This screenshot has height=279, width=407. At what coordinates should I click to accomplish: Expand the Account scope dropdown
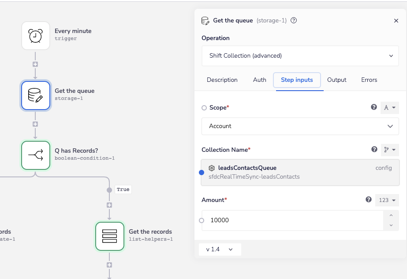(300, 126)
